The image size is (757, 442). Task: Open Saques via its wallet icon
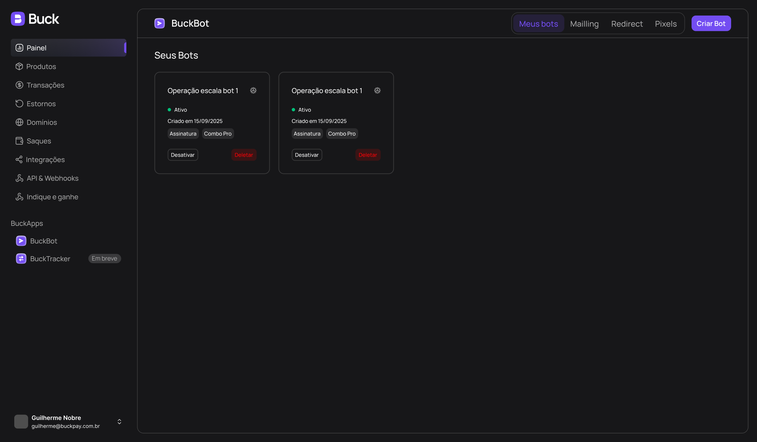19,141
